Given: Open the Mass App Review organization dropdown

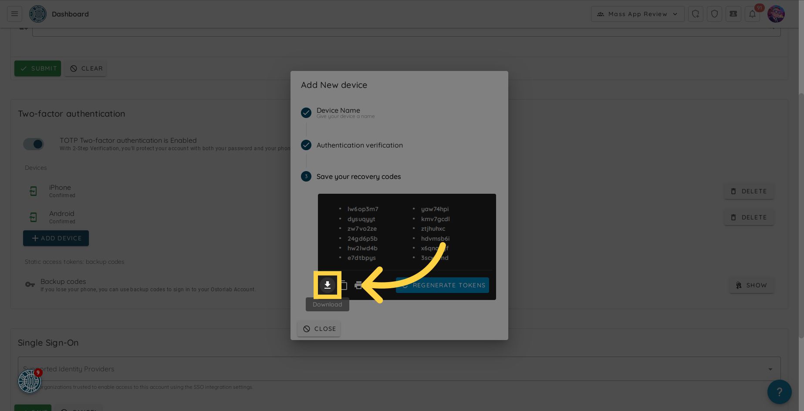Looking at the screenshot, I should [637, 14].
